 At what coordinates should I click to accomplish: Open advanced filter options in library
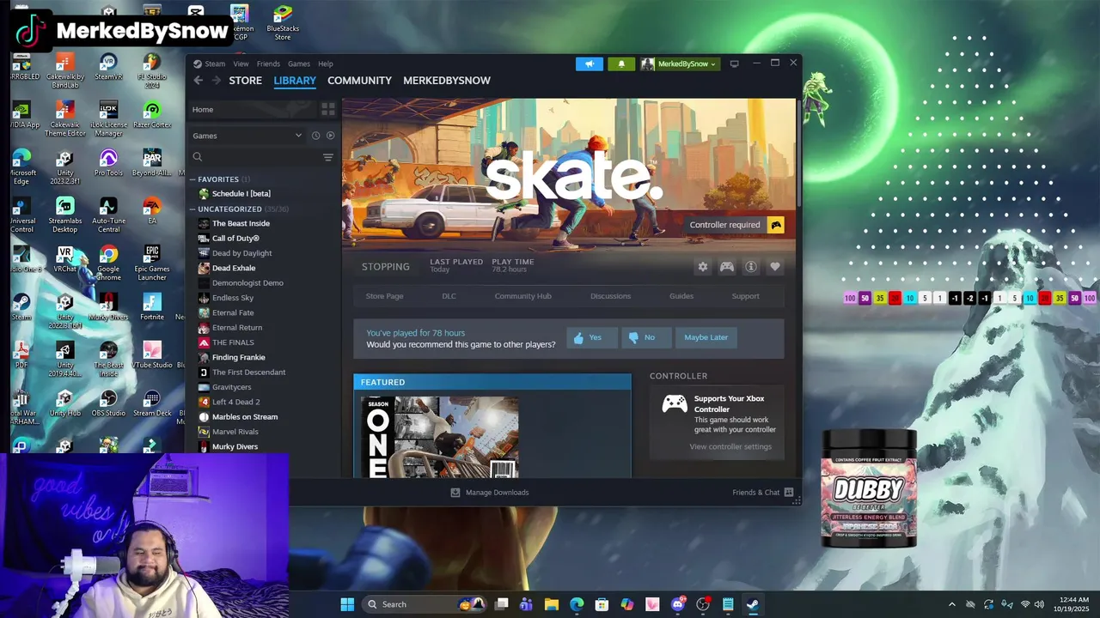327,157
